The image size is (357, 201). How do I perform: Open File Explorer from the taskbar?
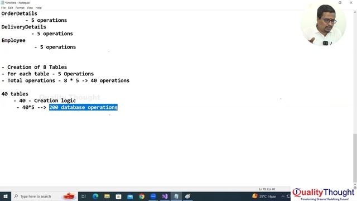tap(107, 196)
